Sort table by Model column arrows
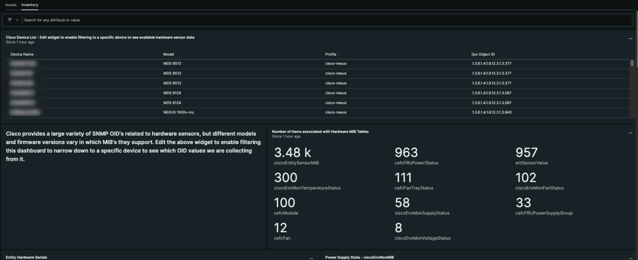638x260 pixels. coord(175,54)
